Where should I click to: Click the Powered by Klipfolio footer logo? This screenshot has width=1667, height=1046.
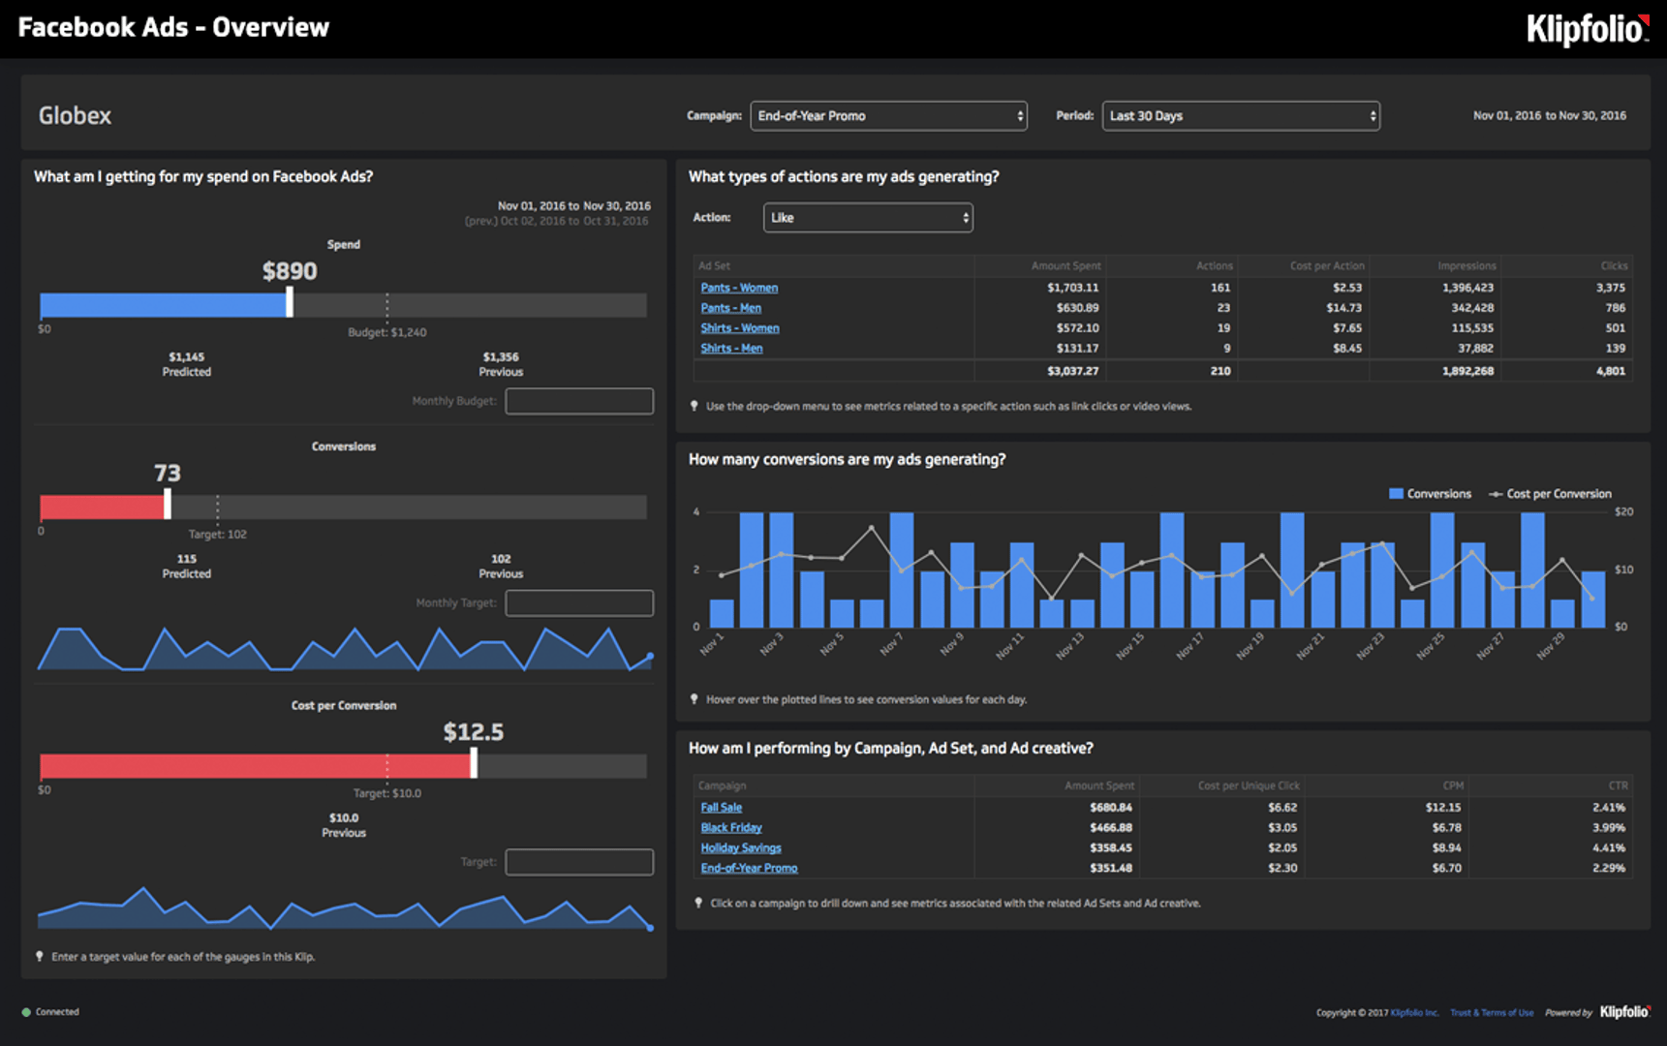point(1624,1012)
